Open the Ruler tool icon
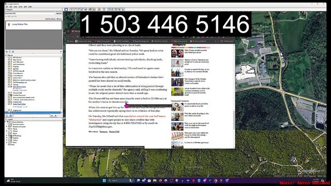Viewport: 331px width, 186px height. [104, 9]
